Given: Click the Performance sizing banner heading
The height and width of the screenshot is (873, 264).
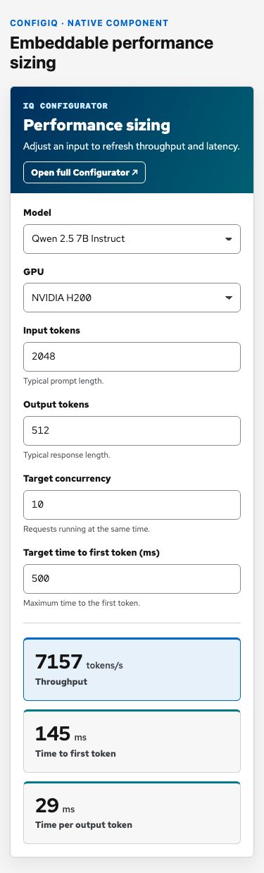Looking at the screenshot, I should (x=87, y=126).
